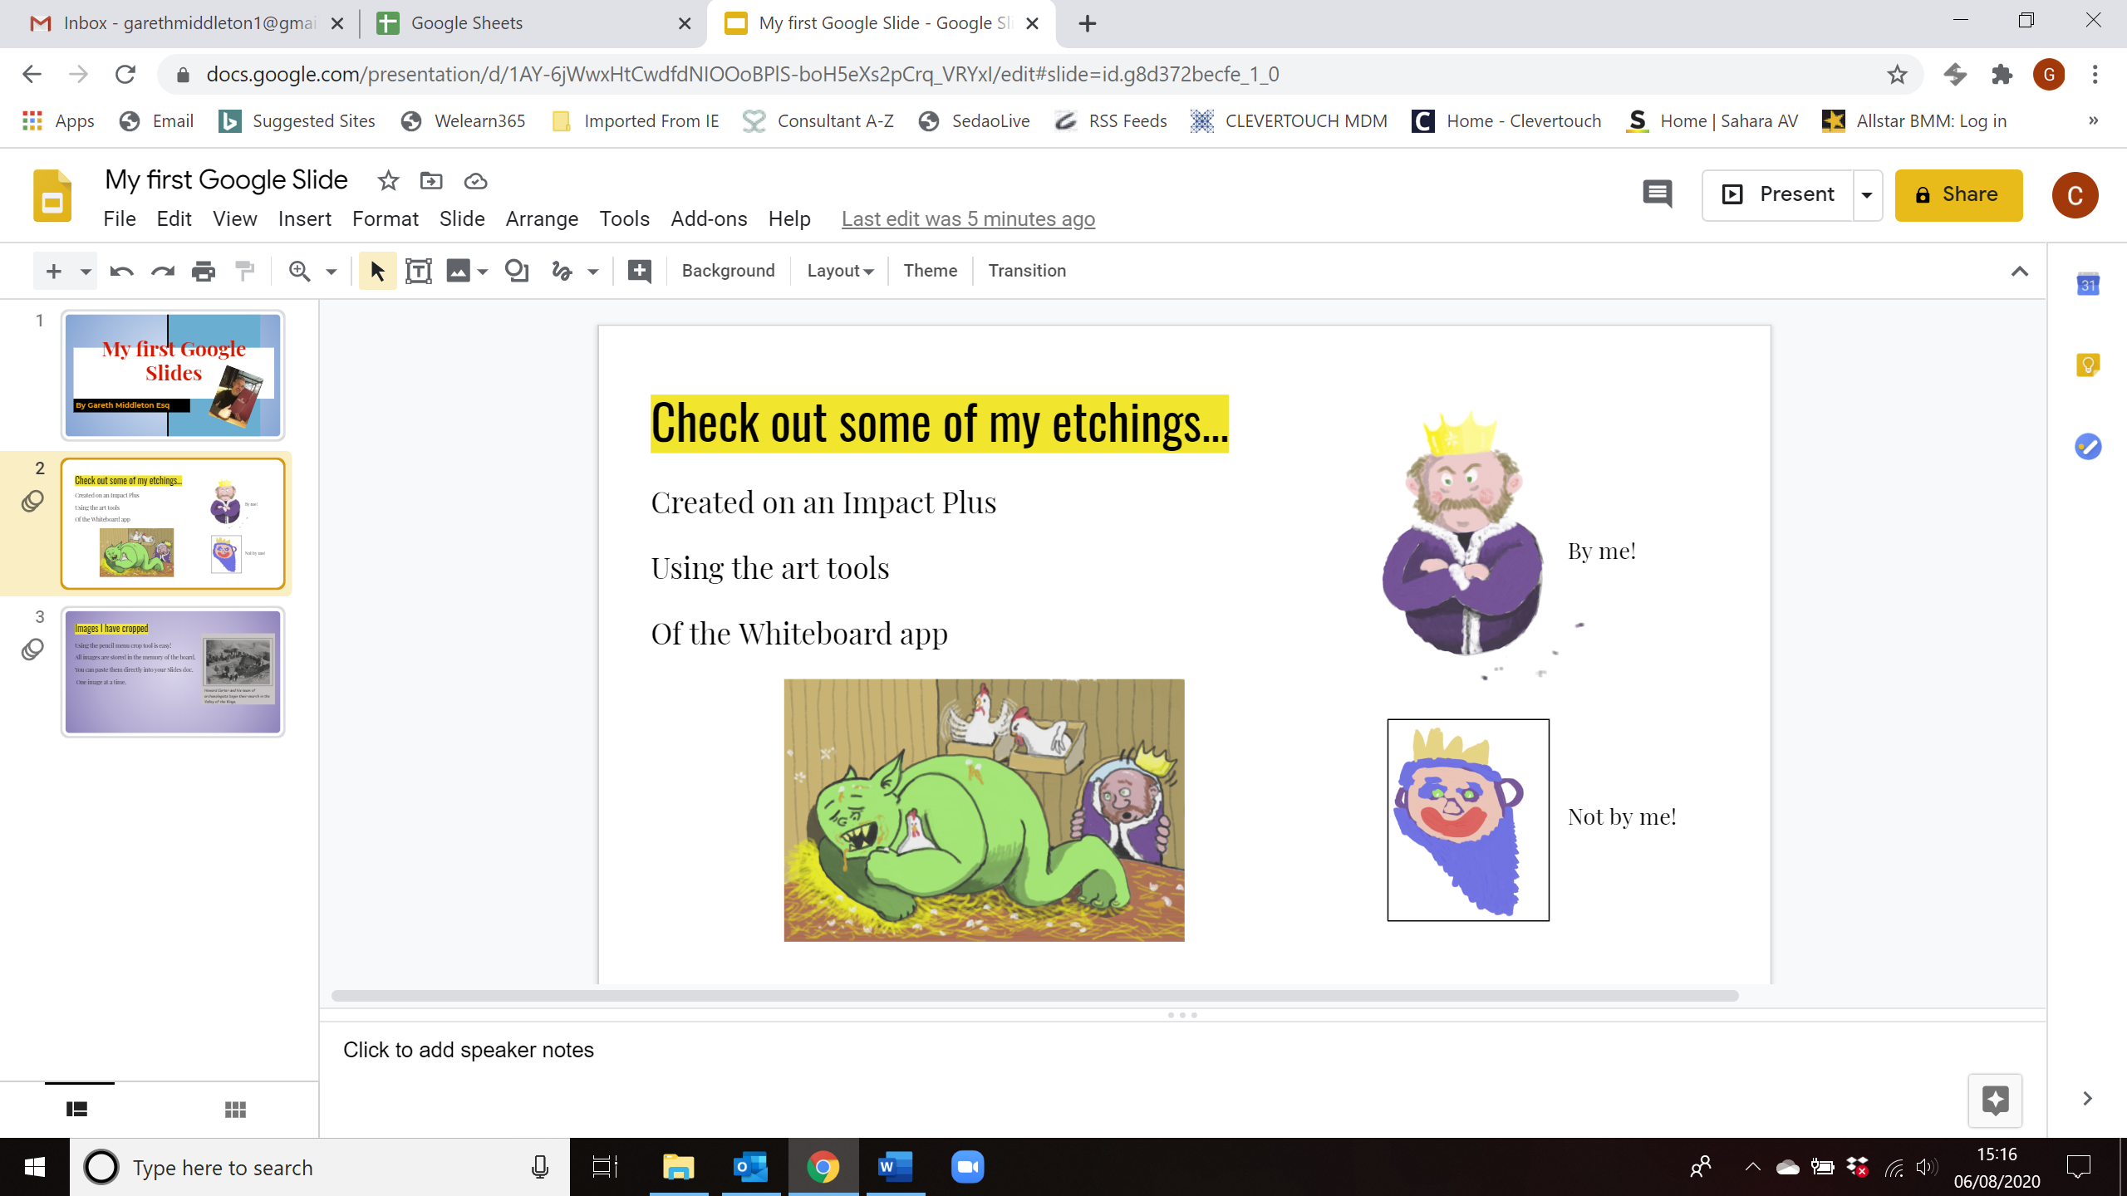Open the Format menu
This screenshot has width=2127, height=1196.
(385, 218)
